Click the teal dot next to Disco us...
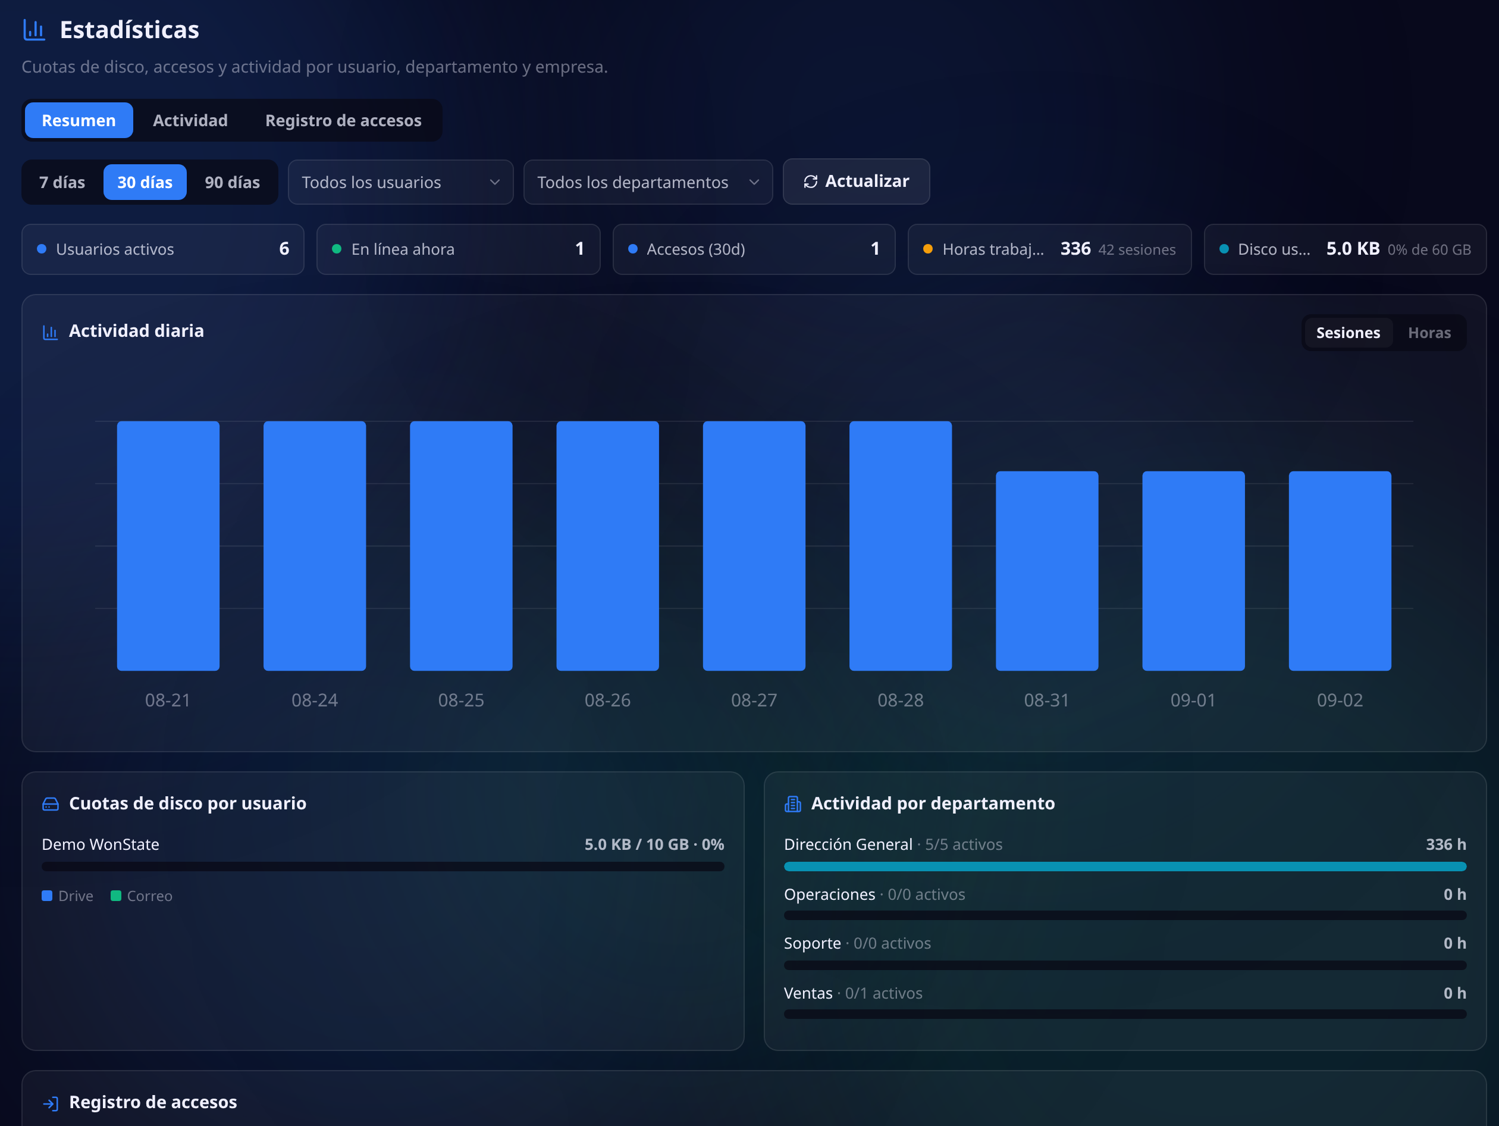The width and height of the screenshot is (1499, 1126). (1224, 249)
